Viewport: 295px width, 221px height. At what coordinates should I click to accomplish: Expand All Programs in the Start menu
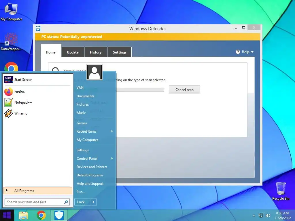38,191
